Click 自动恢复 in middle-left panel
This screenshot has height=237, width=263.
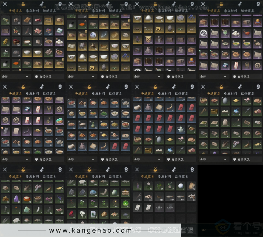(x=49, y=159)
